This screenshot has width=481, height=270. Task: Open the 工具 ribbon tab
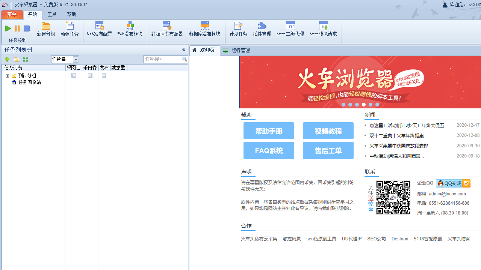click(52, 15)
